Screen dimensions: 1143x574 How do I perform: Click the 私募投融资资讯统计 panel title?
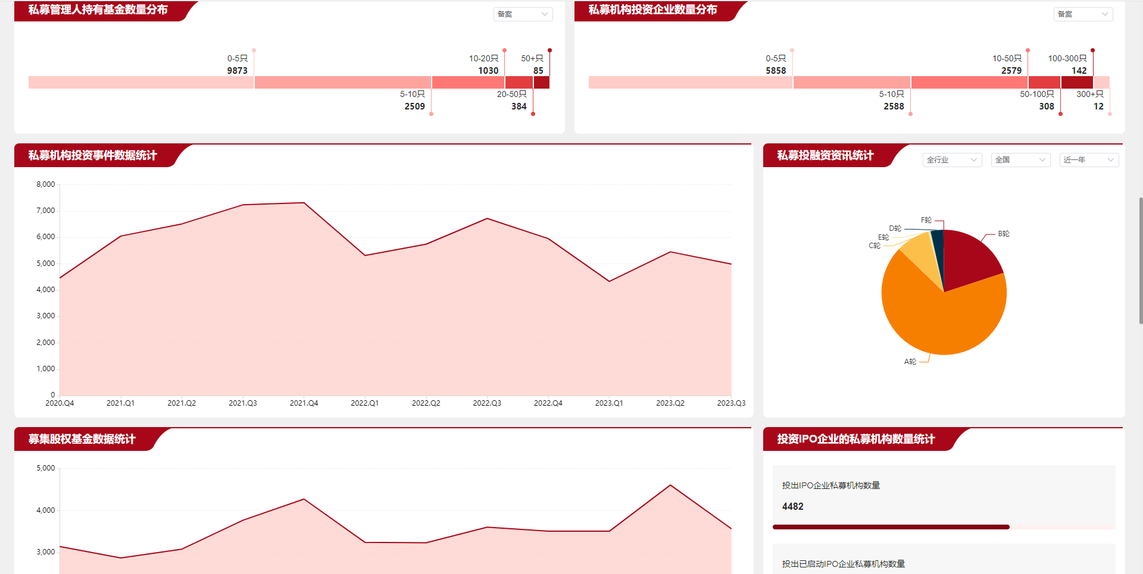coord(825,156)
